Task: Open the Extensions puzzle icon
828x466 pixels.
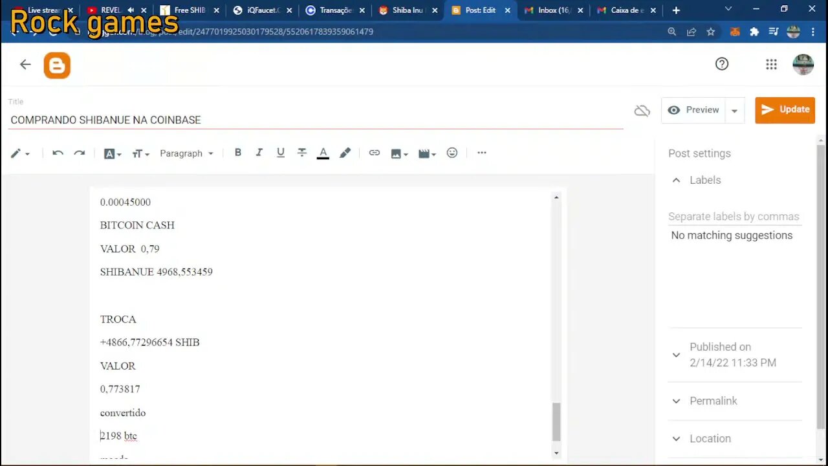Action: [754, 32]
